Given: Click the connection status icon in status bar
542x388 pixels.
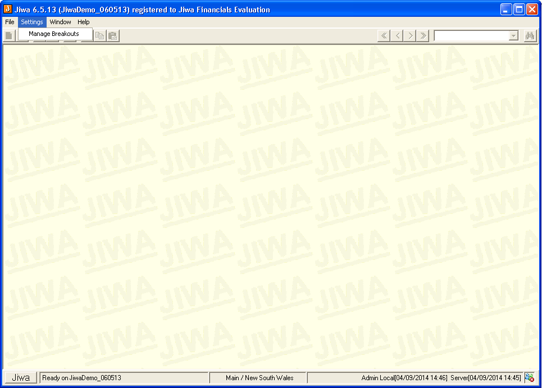Looking at the screenshot, I should click(x=529, y=378).
